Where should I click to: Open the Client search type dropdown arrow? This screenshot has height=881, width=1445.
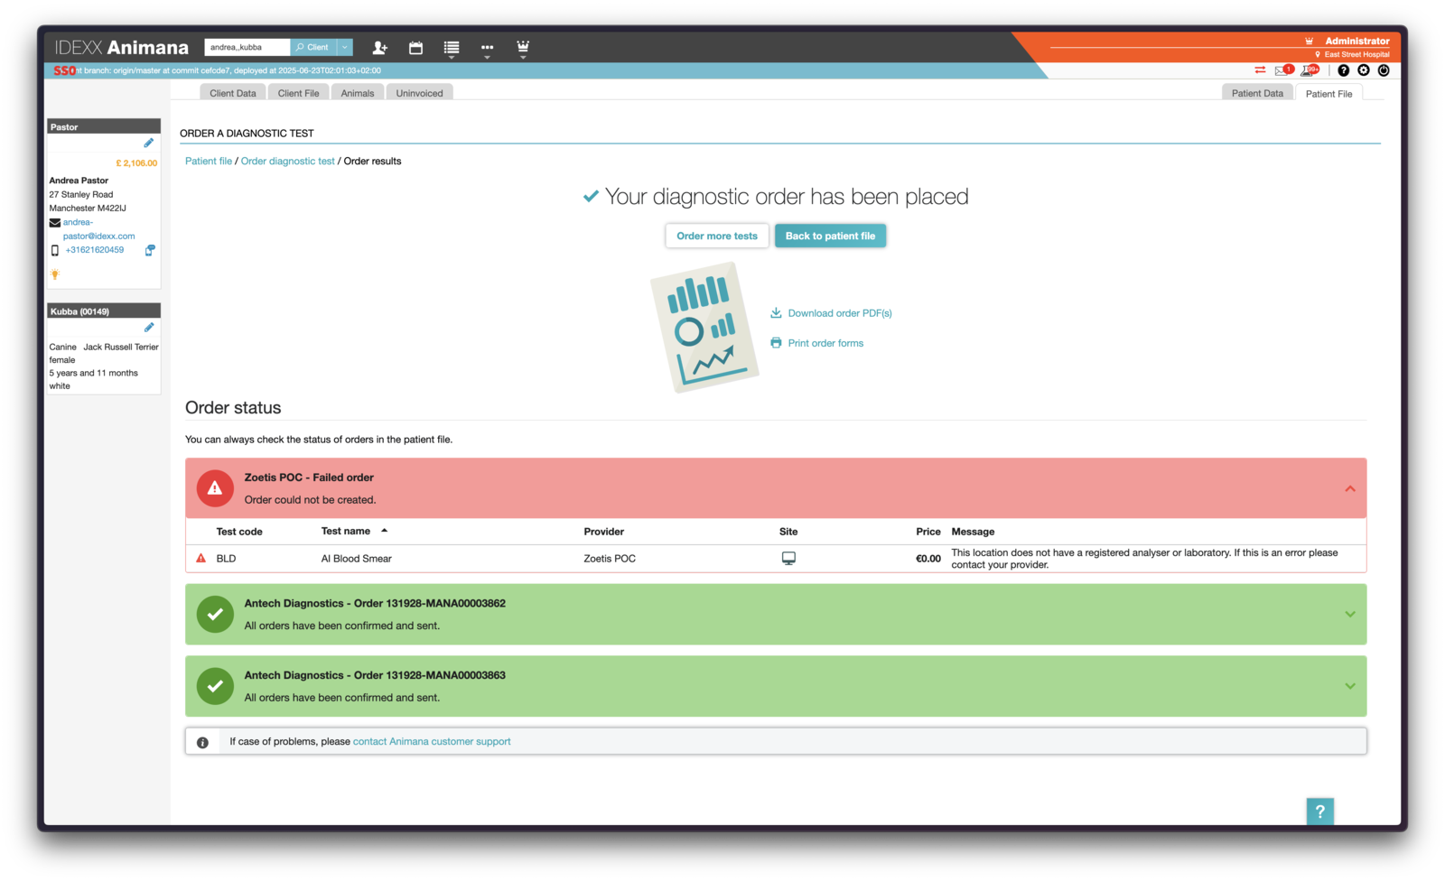[x=345, y=47]
